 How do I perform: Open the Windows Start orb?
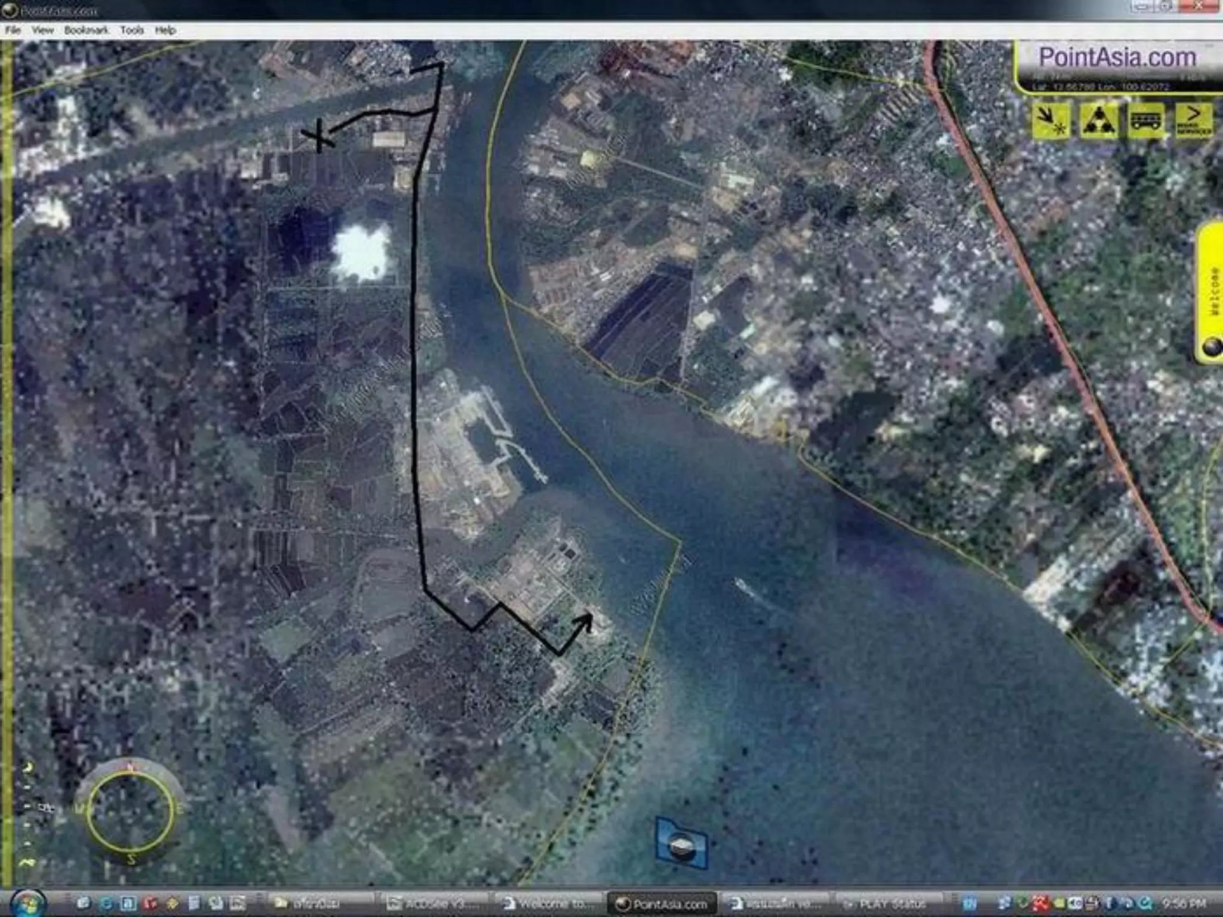pyautogui.click(x=28, y=903)
